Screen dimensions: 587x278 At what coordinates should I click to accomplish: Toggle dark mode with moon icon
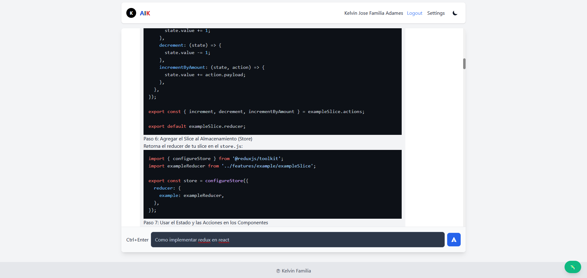click(x=455, y=13)
